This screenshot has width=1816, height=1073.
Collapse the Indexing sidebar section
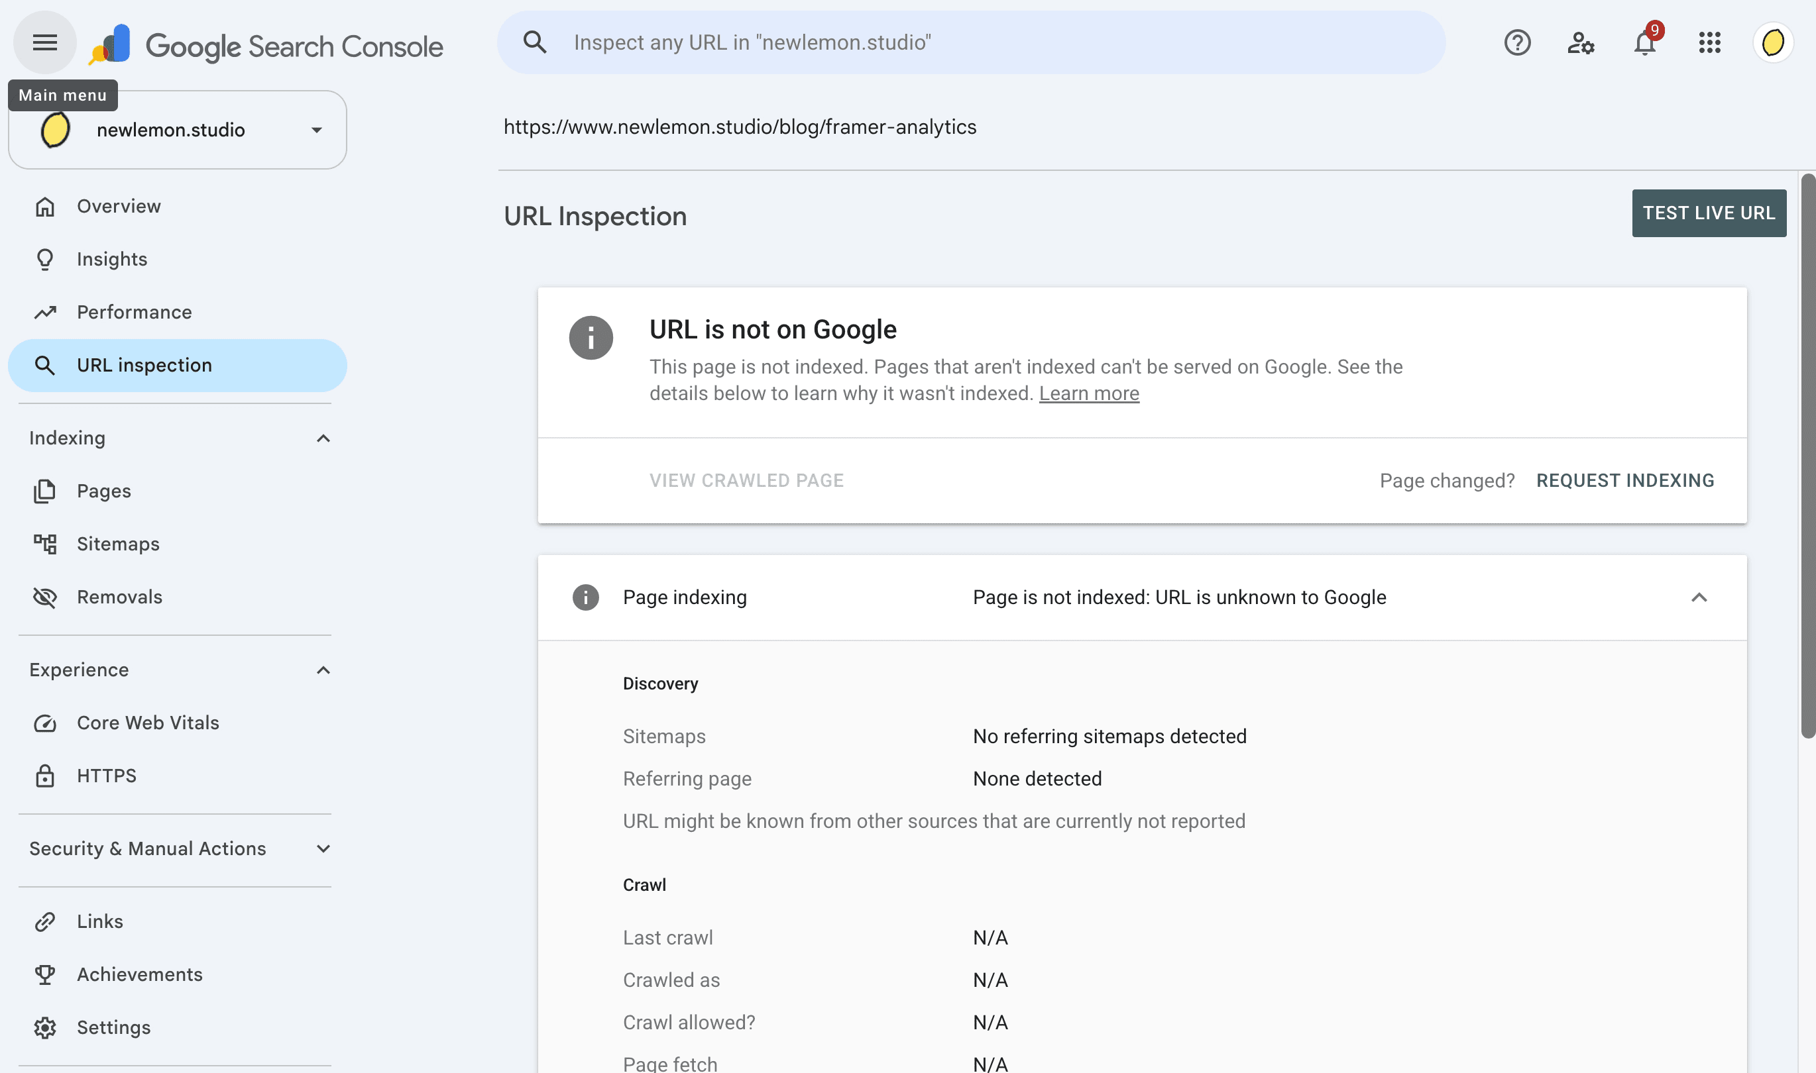(323, 438)
